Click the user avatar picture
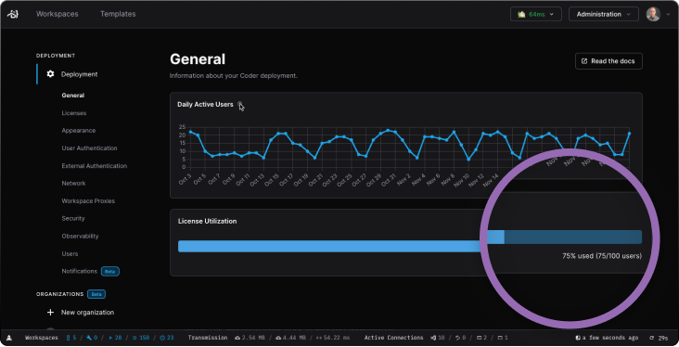 (x=653, y=14)
